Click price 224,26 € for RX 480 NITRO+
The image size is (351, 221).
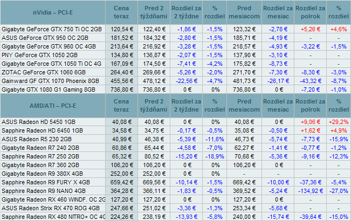point(121,217)
